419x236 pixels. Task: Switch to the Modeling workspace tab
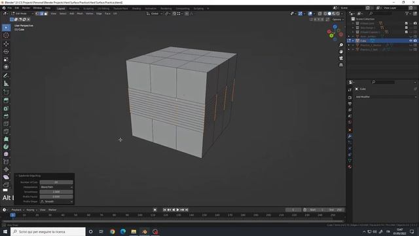74,9
